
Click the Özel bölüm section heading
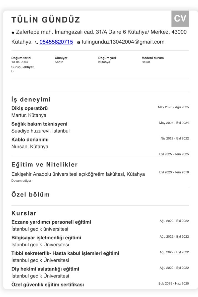[x=30, y=194]
